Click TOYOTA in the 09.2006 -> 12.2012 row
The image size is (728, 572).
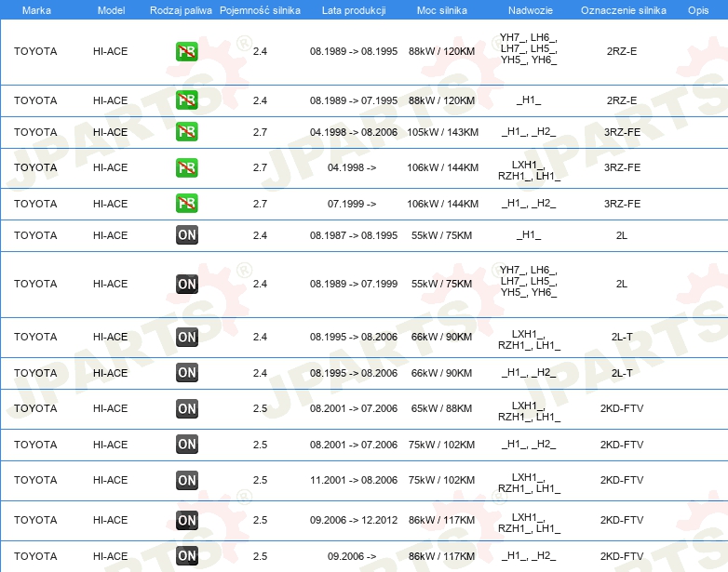(x=35, y=520)
